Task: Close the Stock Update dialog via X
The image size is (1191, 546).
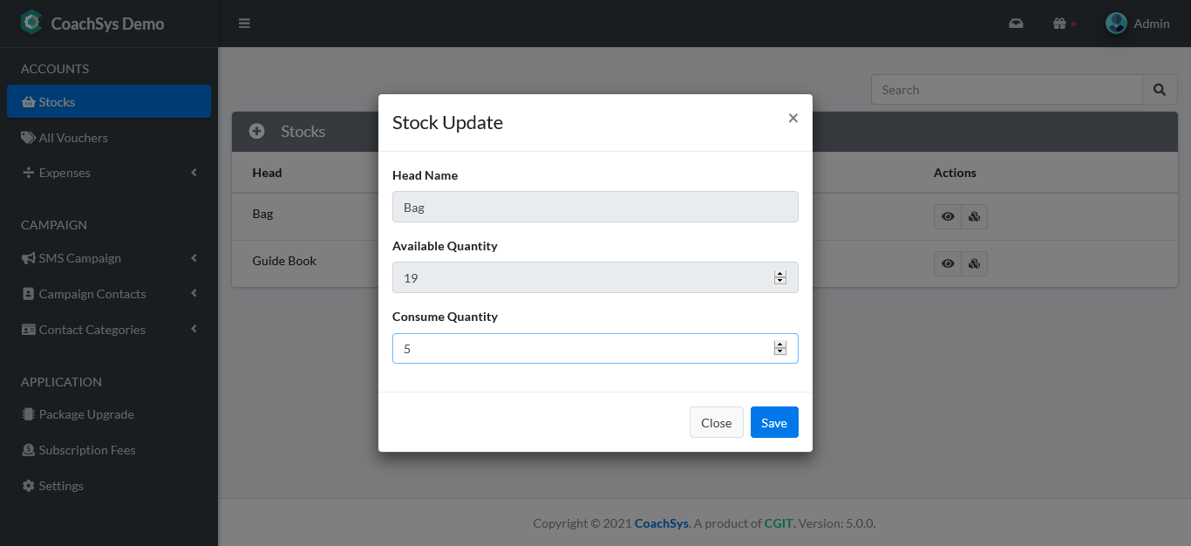Action: (x=793, y=119)
